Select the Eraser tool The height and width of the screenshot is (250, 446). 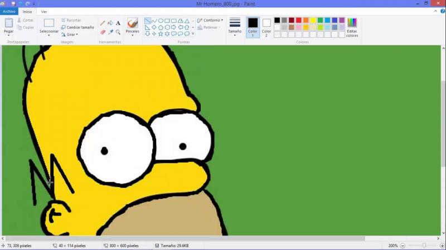tap(103, 32)
